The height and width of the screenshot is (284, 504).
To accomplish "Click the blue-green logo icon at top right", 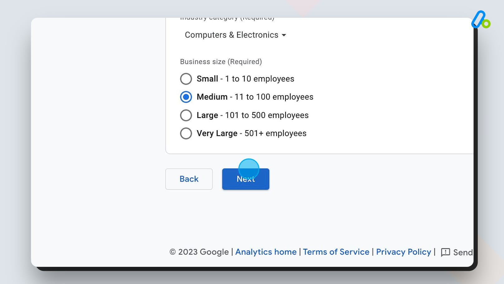I will pos(480,20).
